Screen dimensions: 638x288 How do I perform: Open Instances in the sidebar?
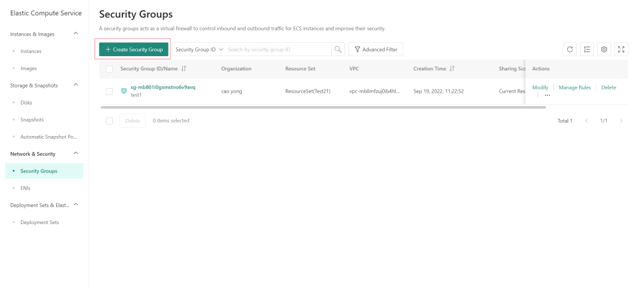(x=31, y=51)
